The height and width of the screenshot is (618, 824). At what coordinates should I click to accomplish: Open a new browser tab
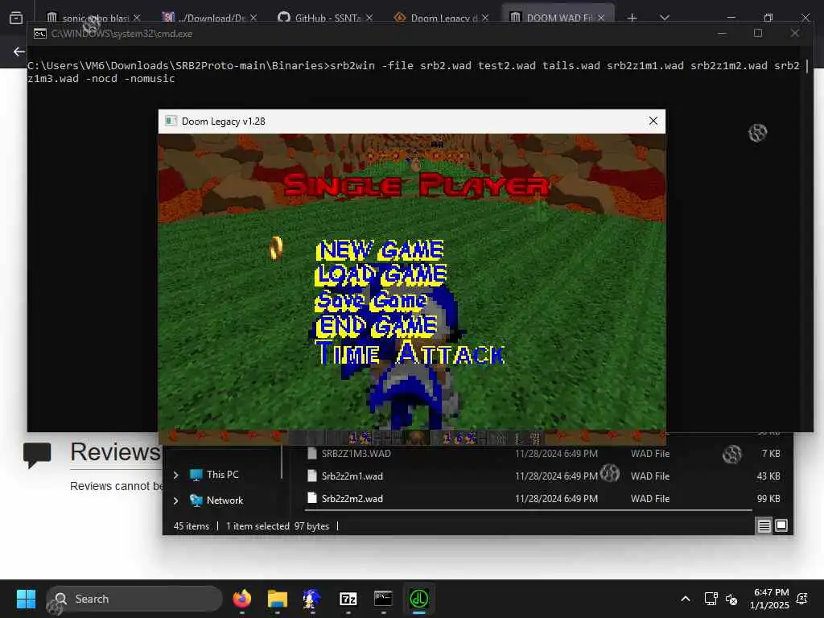(632, 18)
